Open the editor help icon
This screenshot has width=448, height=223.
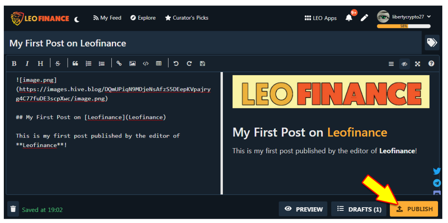[431, 64]
